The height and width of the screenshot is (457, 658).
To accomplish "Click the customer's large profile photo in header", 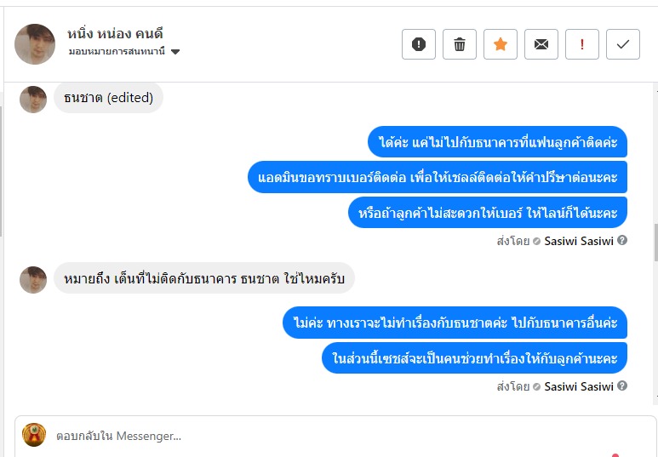I will click(x=35, y=44).
